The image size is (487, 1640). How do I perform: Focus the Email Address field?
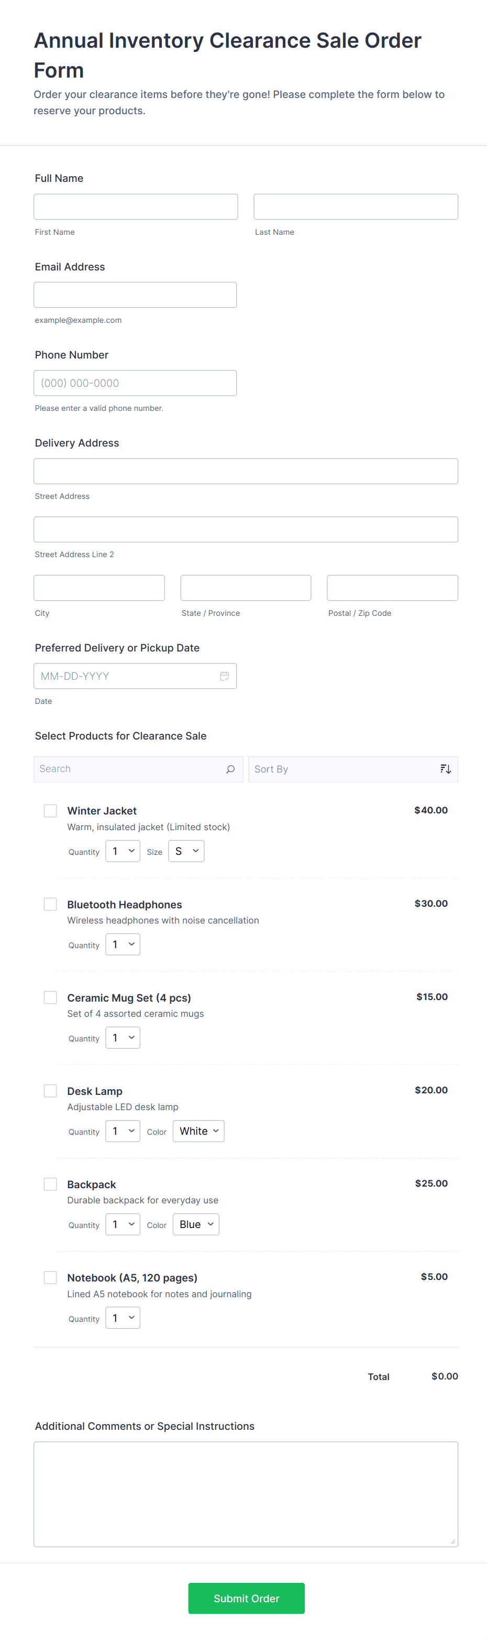135,295
